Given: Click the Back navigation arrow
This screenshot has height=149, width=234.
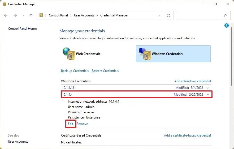Looking at the screenshot, I should [x=6, y=15].
